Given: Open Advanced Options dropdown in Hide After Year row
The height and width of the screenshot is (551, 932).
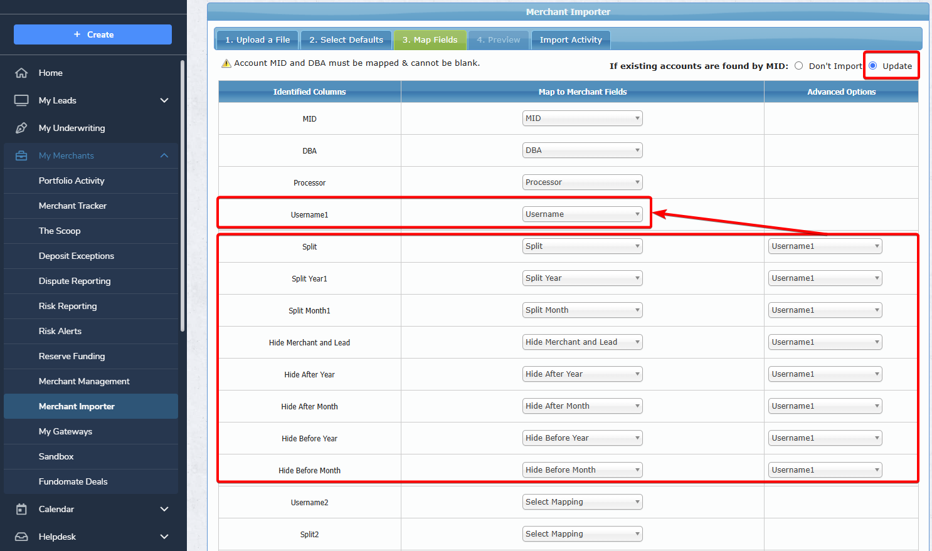Looking at the screenshot, I should pos(825,374).
